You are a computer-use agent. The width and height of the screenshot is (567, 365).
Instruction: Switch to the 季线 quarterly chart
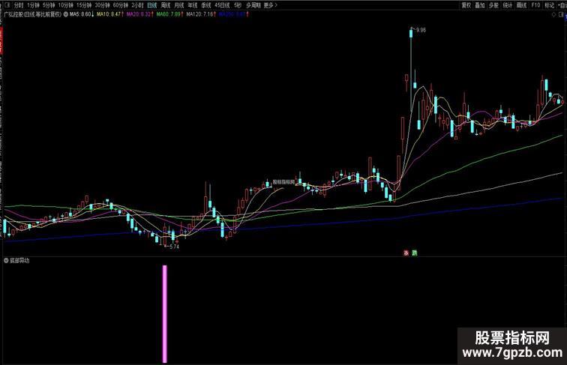point(206,5)
